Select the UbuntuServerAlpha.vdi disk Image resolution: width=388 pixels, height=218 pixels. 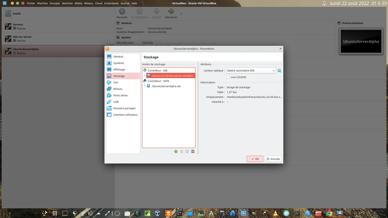171,86
